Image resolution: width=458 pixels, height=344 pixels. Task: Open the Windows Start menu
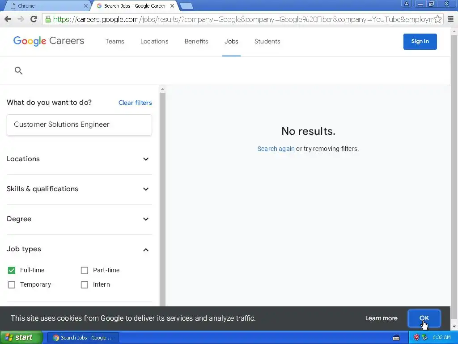21,338
